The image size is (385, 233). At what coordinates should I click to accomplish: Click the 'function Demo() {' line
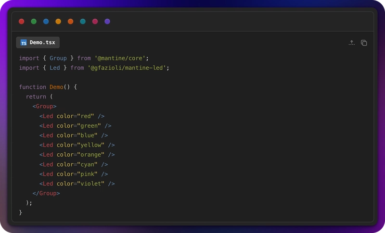(x=48, y=87)
